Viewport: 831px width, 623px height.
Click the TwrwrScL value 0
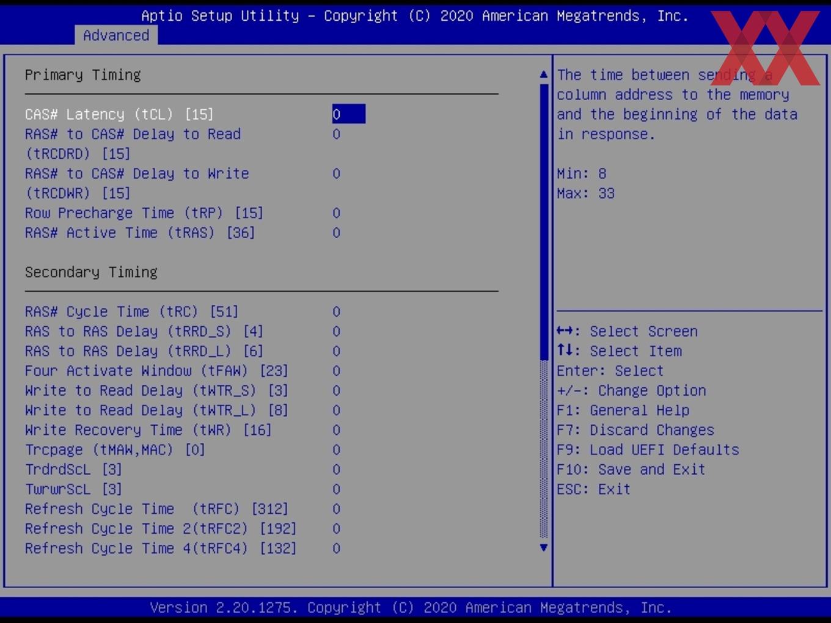(337, 489)
